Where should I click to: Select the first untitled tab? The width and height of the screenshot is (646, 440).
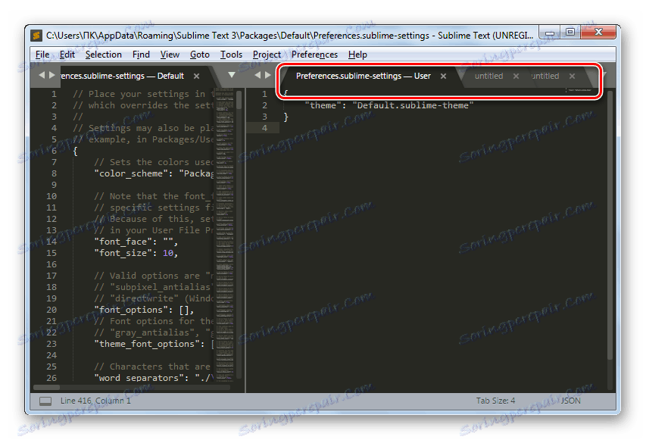(x=488, y=76)
